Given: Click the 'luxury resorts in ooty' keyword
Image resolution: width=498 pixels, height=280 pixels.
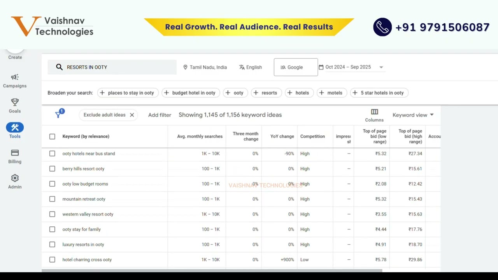Looking at the screenshot, I should point(83,245).
